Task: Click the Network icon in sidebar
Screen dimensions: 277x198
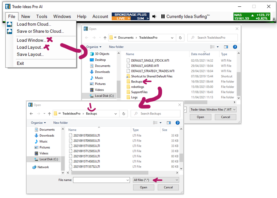Action: point(35,167)
